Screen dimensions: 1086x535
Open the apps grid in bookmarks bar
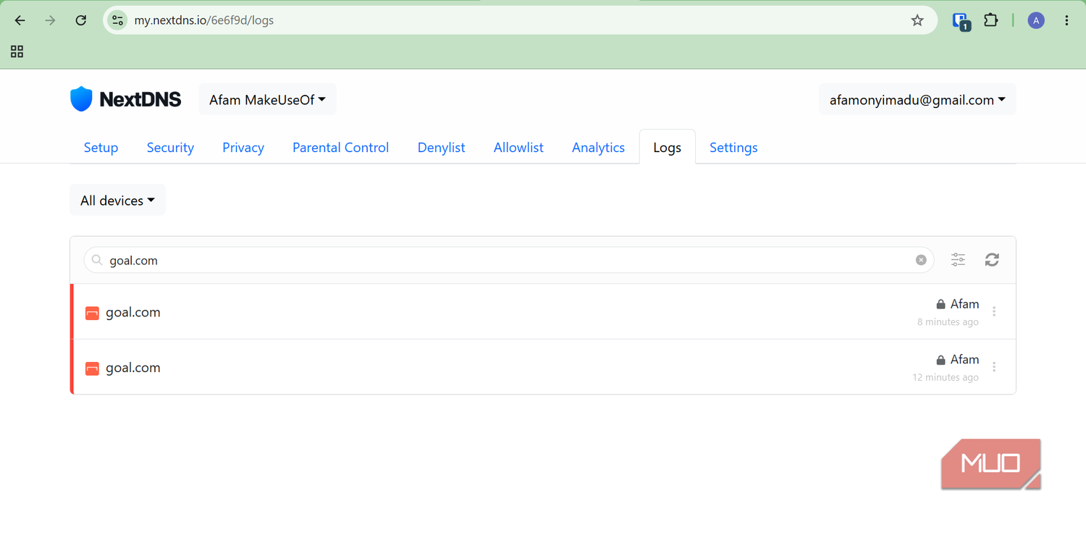17,51
